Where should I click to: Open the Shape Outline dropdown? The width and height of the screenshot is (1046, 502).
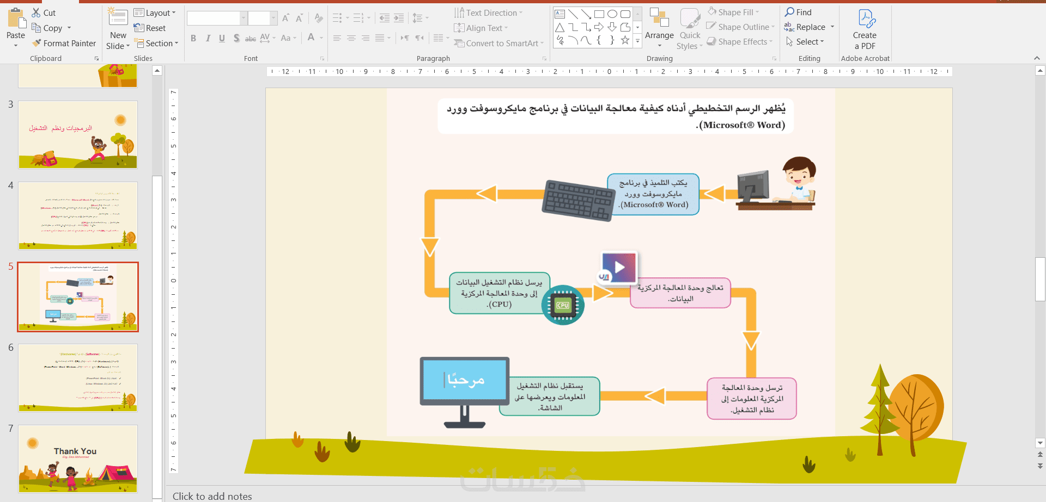[741, 27]
